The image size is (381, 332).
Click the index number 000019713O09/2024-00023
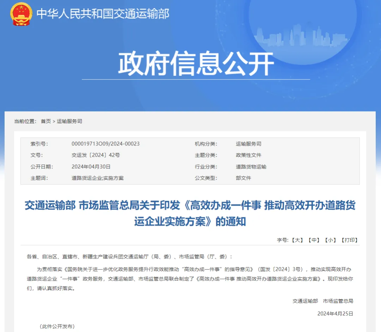click(105, 144)
